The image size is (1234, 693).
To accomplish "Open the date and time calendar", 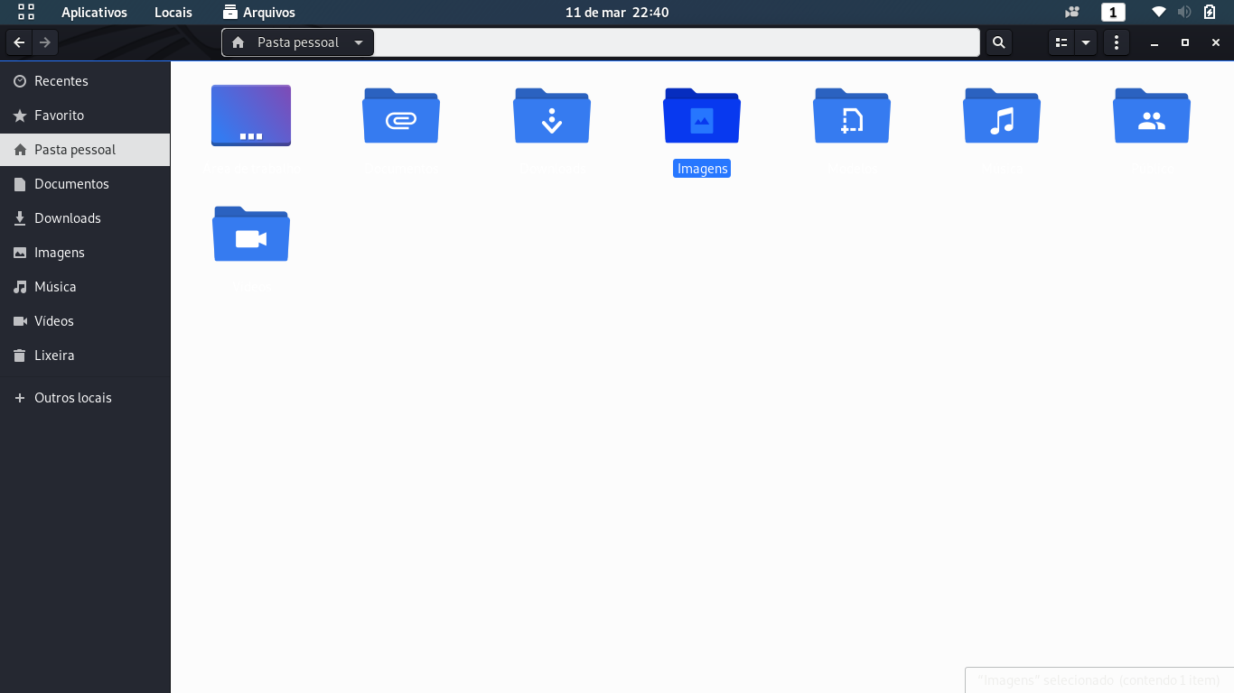I will point(617,13).
